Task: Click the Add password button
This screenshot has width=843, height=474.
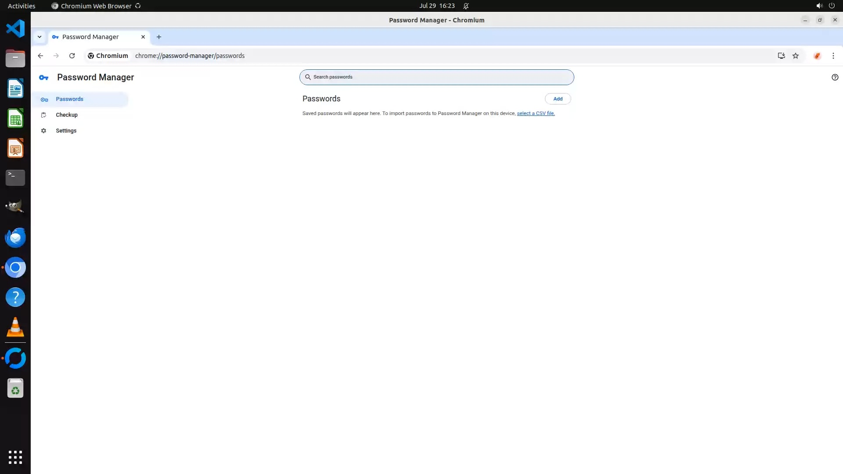Action: [x=558, y=99]
